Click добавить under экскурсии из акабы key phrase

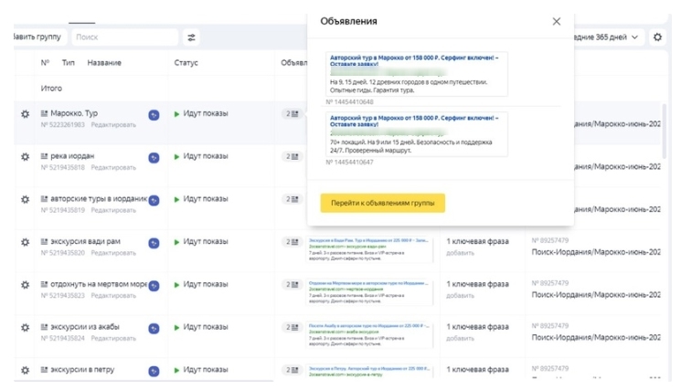point(460,338)
